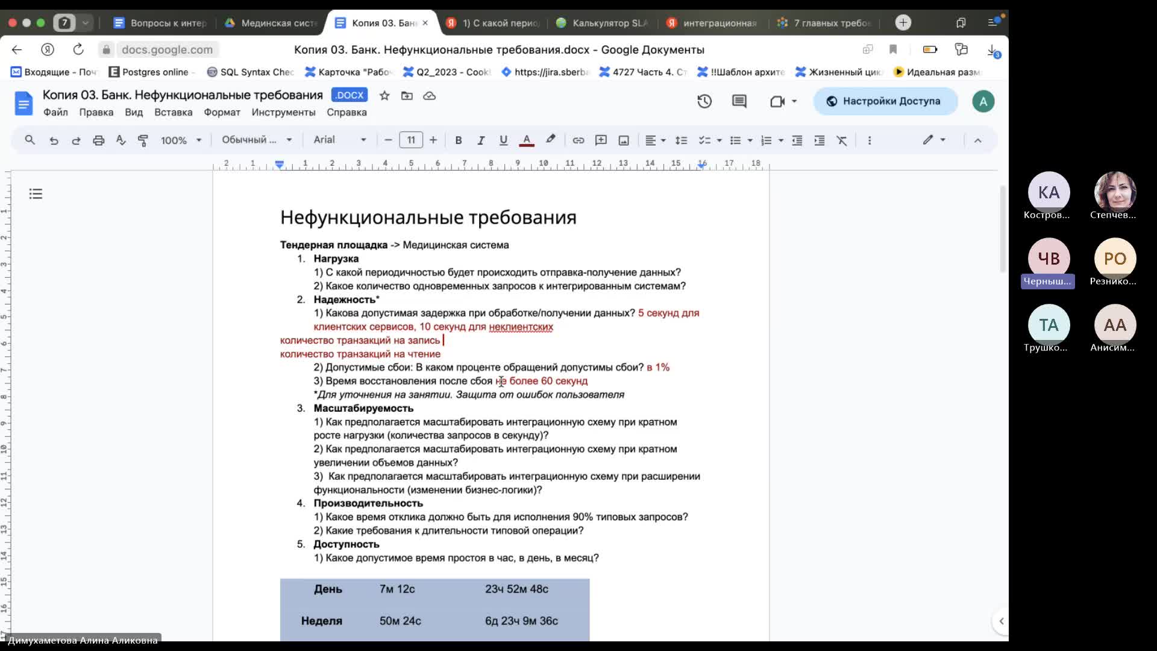The image size is (1157, 651).
Task: Switch to the Калькулятор SLA browser tab
Action: point(602,23)
